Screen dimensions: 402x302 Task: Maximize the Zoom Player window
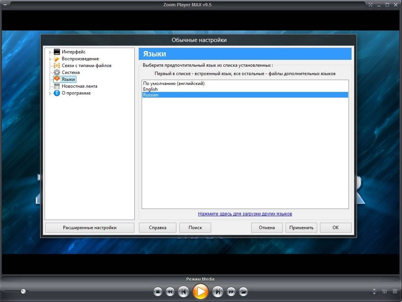tap(387, 5)
